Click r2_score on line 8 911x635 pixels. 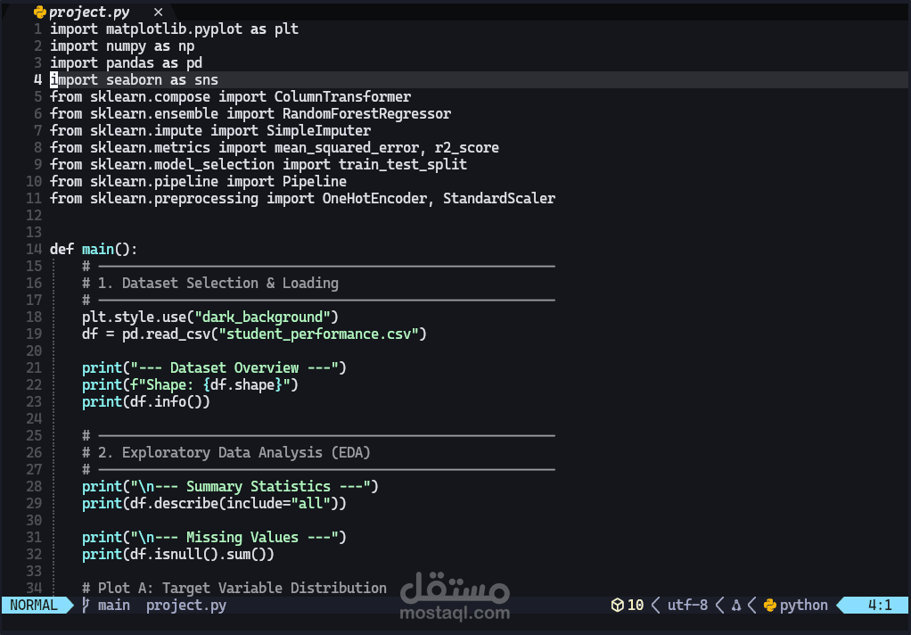click(466, 148)
